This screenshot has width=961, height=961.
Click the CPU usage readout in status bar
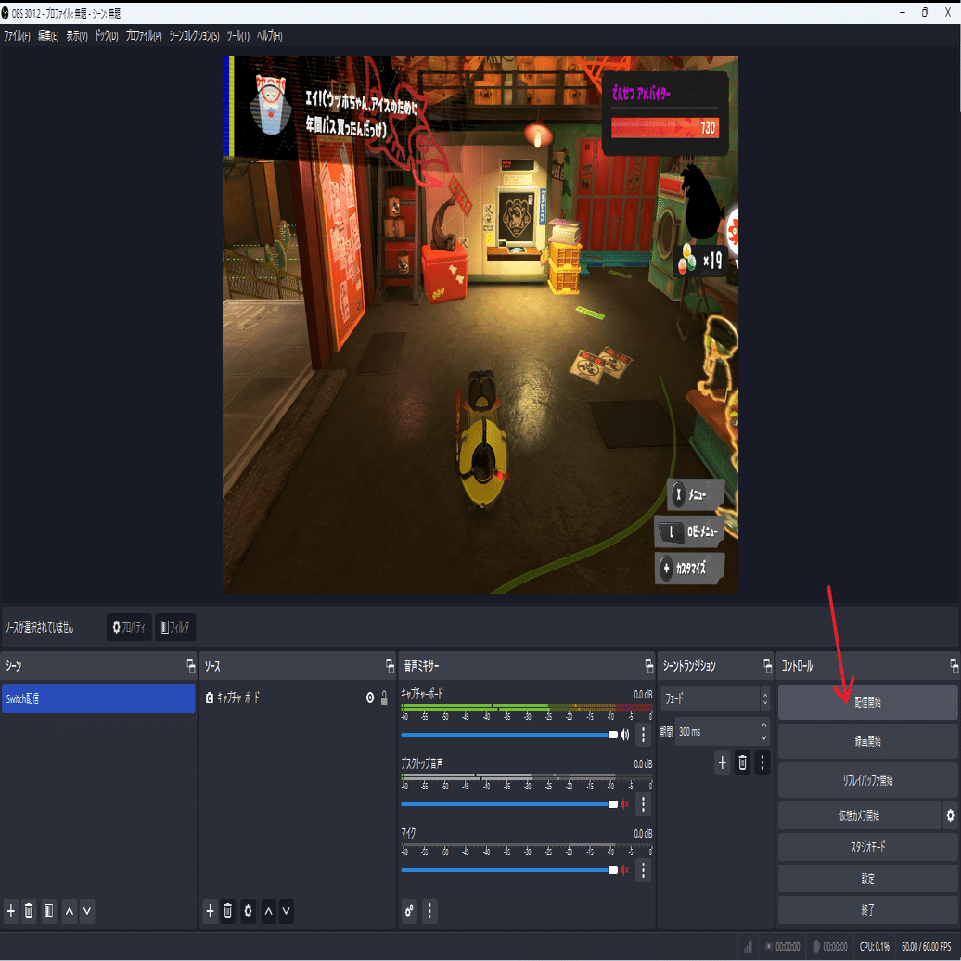(874, 946)
